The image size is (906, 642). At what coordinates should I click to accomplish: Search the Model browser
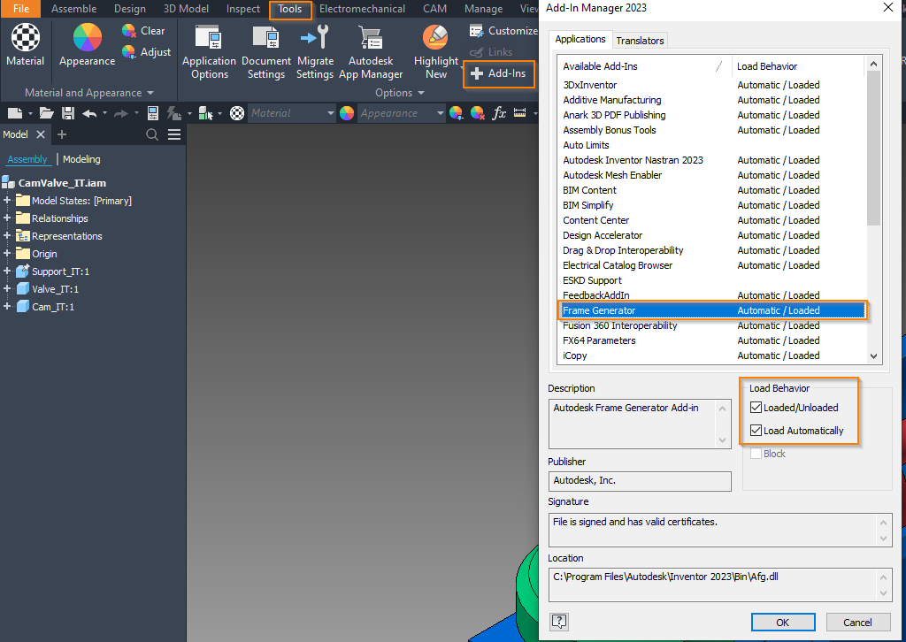click(x=152, y=134)
